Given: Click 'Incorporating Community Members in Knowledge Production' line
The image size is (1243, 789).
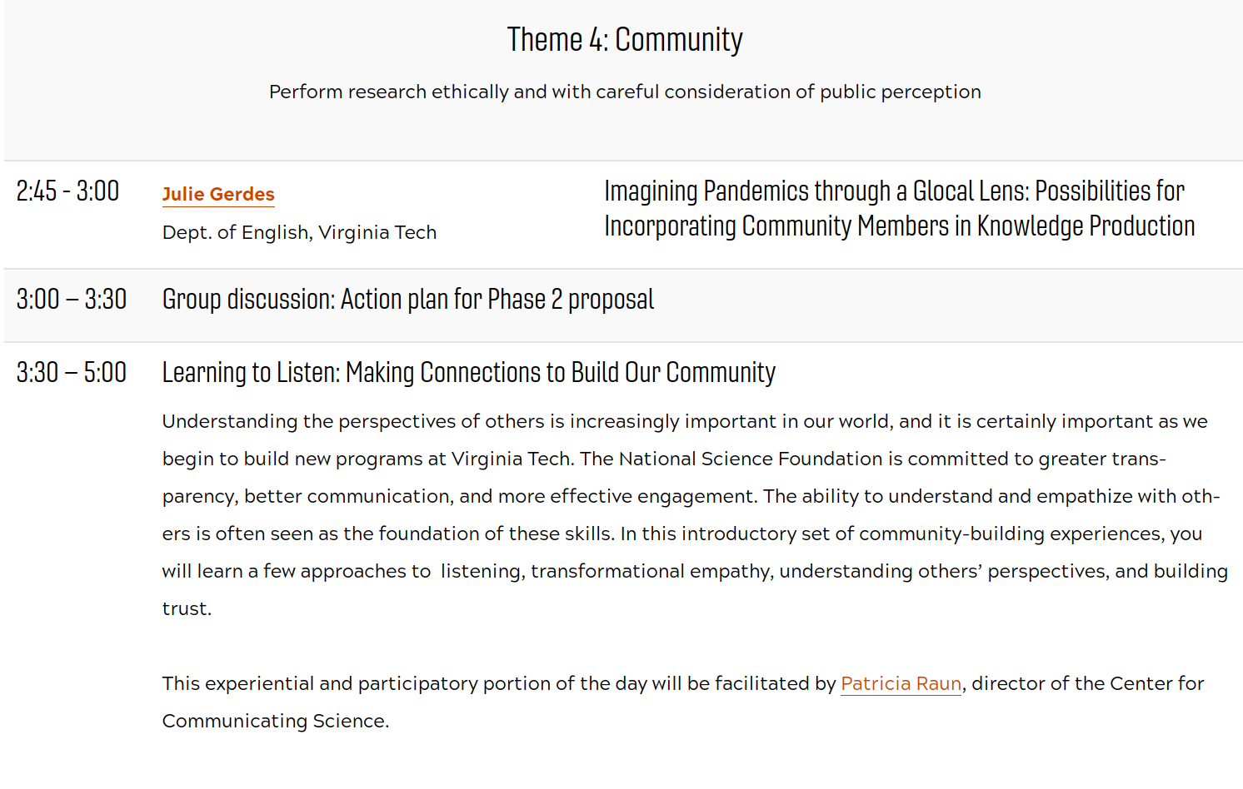Looking at the screenshot, I should coord(899,226).
